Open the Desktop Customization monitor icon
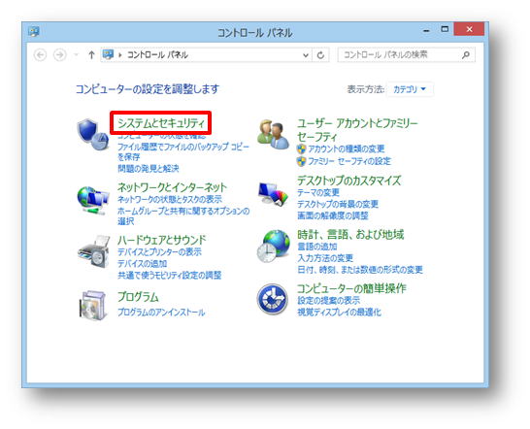Screen dimensions: 530x429 [x=273, y=194]
